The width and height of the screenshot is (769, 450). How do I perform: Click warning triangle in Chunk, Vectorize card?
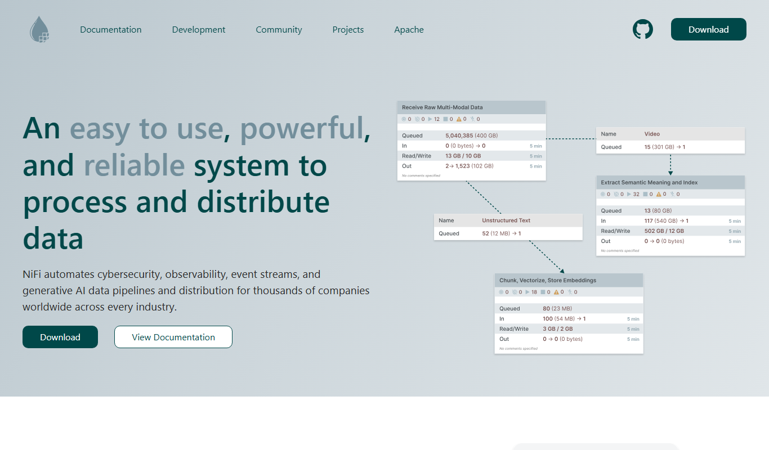pyautogui.click(x=556, y=292)
